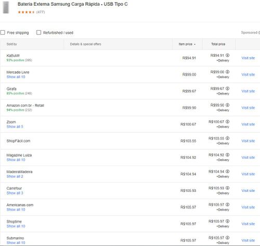Select the Girafa seller name

pos(11,89)
